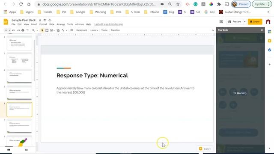Image resolution: width=274 pixels, height=154 pixels.
Task: Click the browser back arrow
Action: pos(5,4)
